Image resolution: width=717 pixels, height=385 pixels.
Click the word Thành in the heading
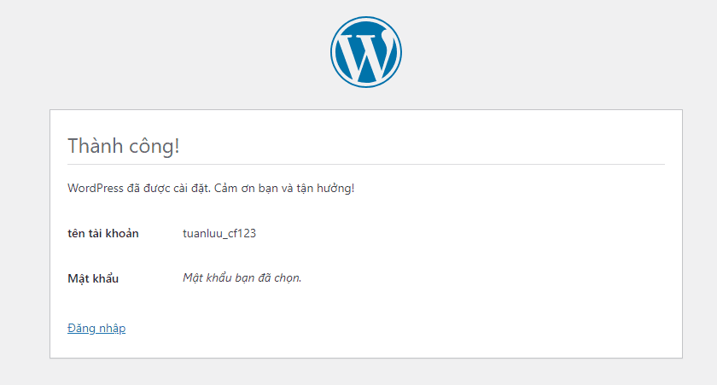pyautogui.click(x=95, y=146)
